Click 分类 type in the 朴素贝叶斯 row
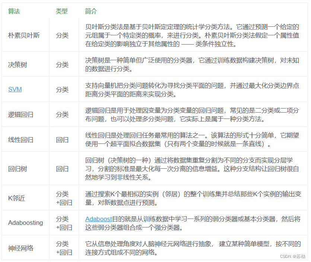The height and width of the screenshot is (262, 311). click(x=62, y=35)
